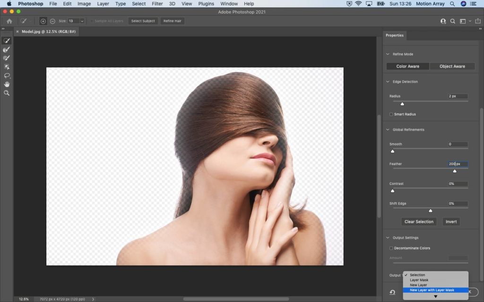
Task: Open the brush Size dropdown arrow
Action: coord(82,21)
